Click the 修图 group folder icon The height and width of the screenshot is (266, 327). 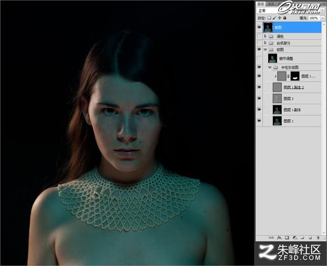271,50
